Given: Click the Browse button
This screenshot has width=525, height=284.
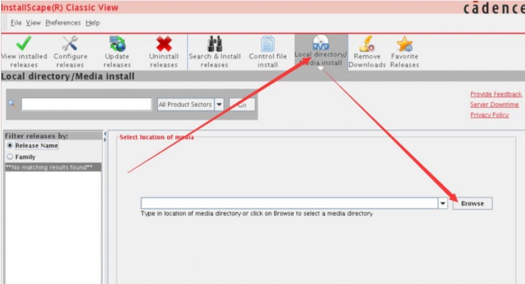Looking at the screenshot, I should pyautogui.click(x=472, y=203).
